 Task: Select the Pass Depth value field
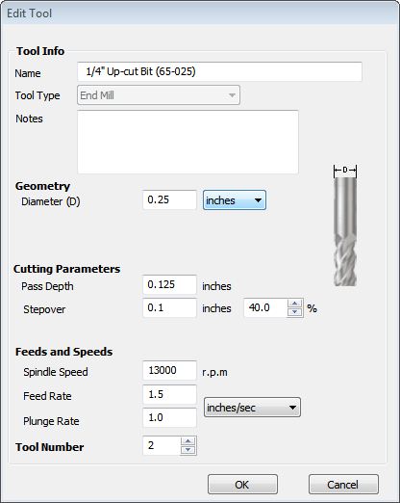pyautogui.click(x=169, y=284)
